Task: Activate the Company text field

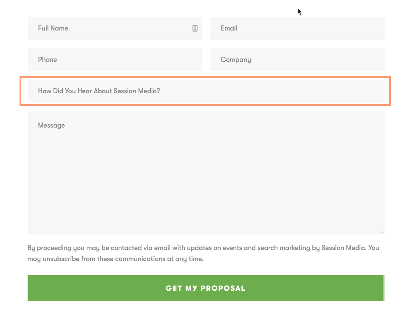Action: tap(297, 60)
